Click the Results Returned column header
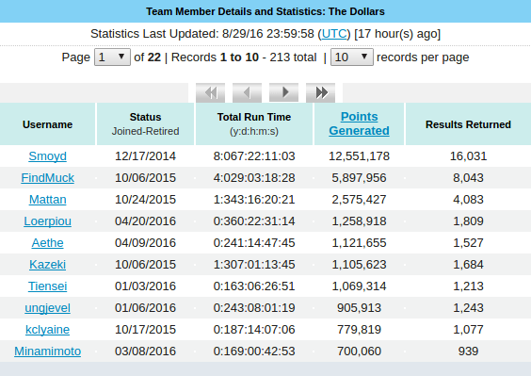 pos(468,124)
